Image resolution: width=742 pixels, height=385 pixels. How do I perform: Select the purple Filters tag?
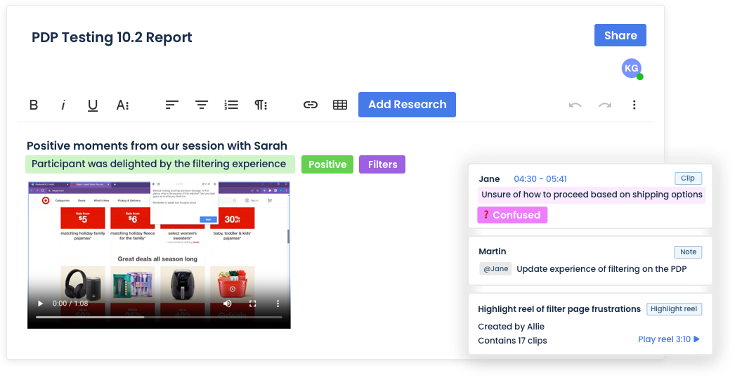point(382,164)
